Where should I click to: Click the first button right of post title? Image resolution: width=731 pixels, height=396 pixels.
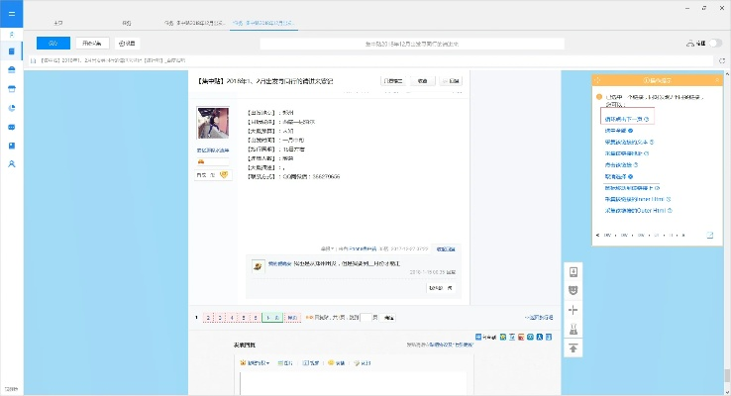[393, 81]
